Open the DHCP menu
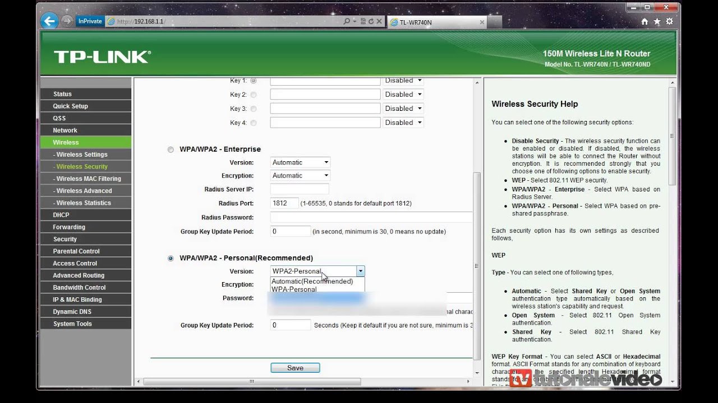 (86, 215)
